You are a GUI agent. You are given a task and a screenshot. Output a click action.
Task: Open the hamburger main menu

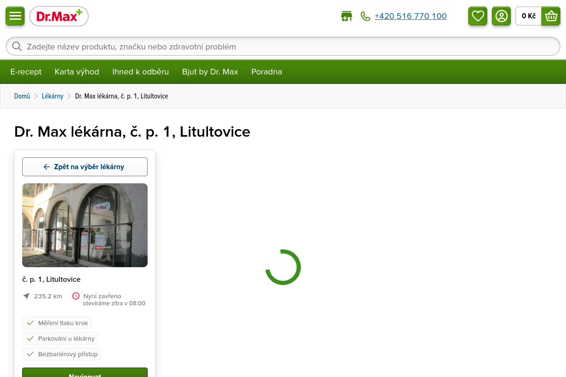point(15,16)
